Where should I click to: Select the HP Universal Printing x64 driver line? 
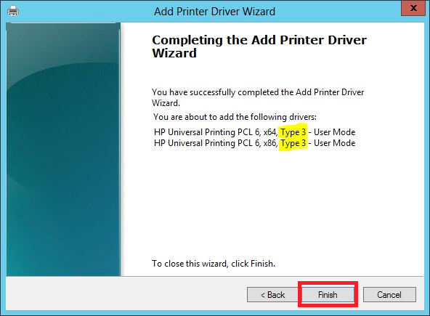pyautogui.click(x=254, y=132)
